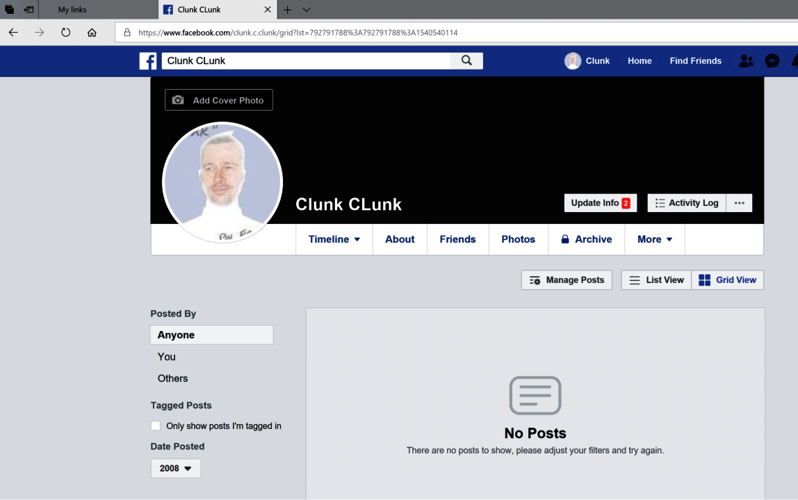Filter posts by Others

[172, 378]
